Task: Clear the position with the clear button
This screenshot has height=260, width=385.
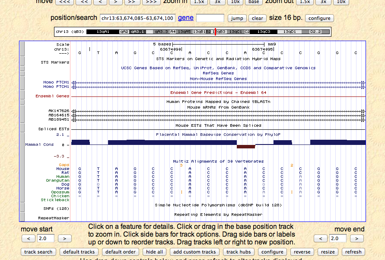Action: (258, 18)
